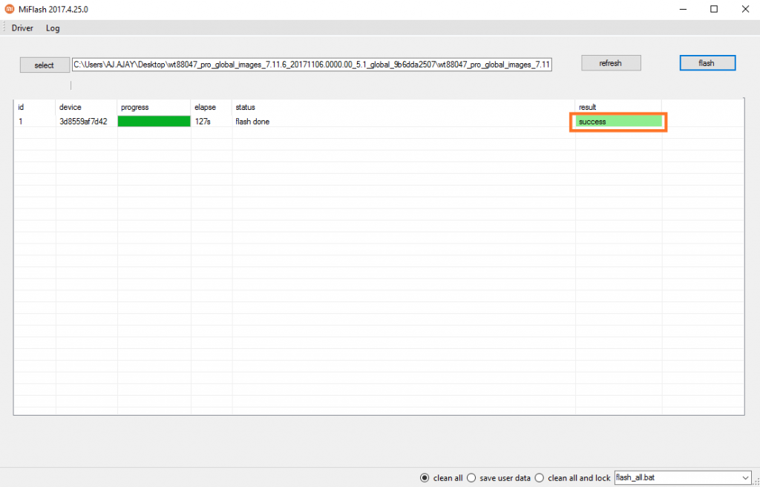
Task: Click the resize grip in status bar corner
Action: pyautogui.click(x=756, y=482)
